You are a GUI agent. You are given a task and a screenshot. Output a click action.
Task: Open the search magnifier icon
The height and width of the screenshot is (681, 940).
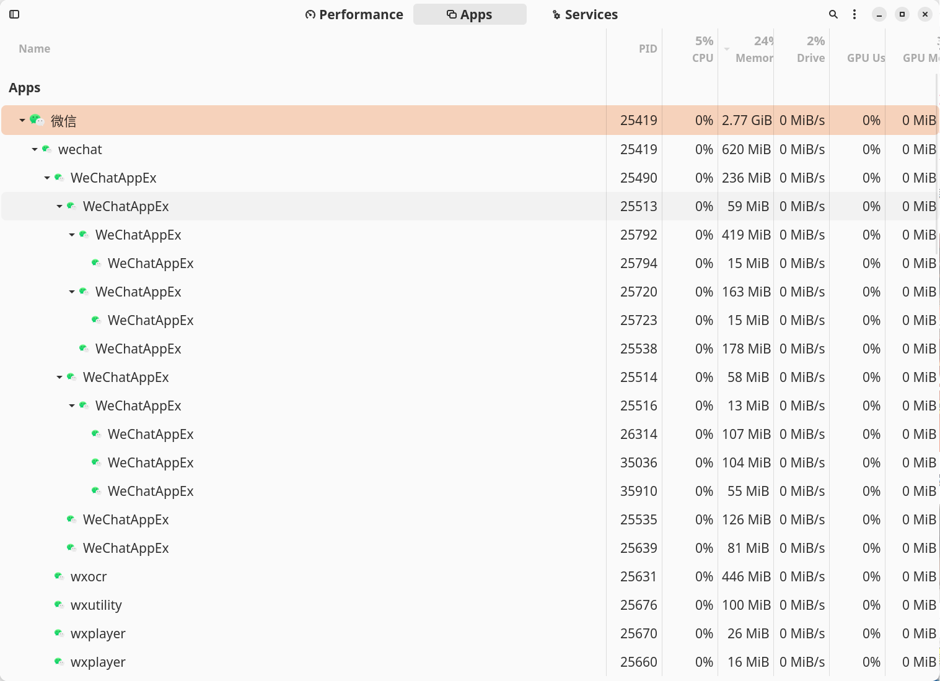[833, 14]
